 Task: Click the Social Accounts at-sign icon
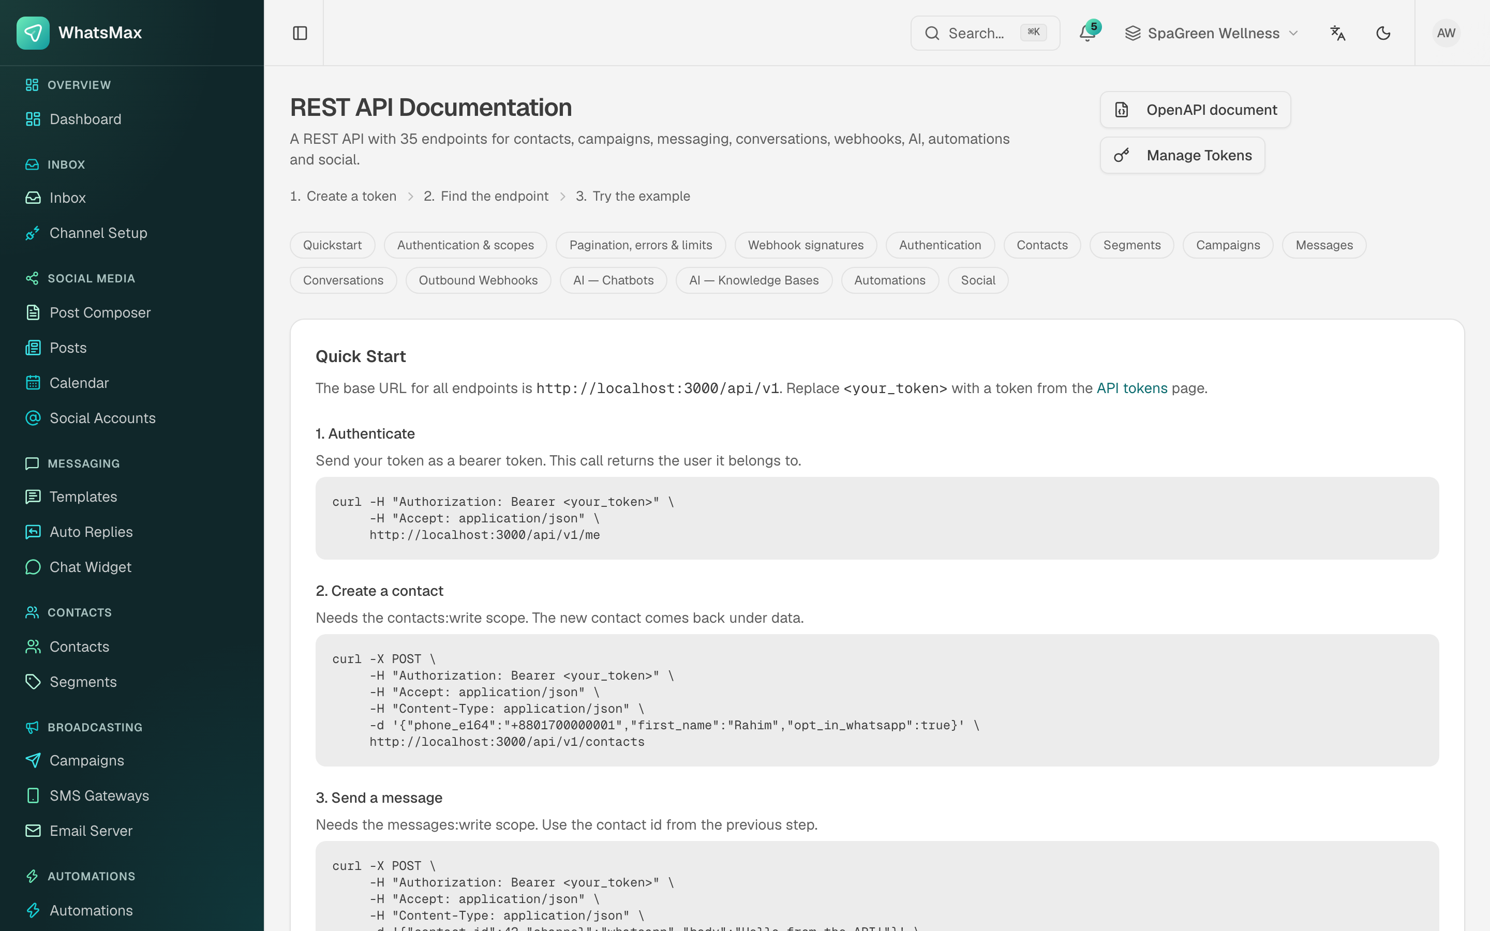point(33,418)
